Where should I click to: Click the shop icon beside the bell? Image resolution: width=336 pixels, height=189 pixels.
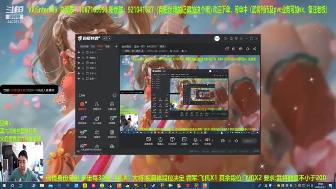pos(241,49)
